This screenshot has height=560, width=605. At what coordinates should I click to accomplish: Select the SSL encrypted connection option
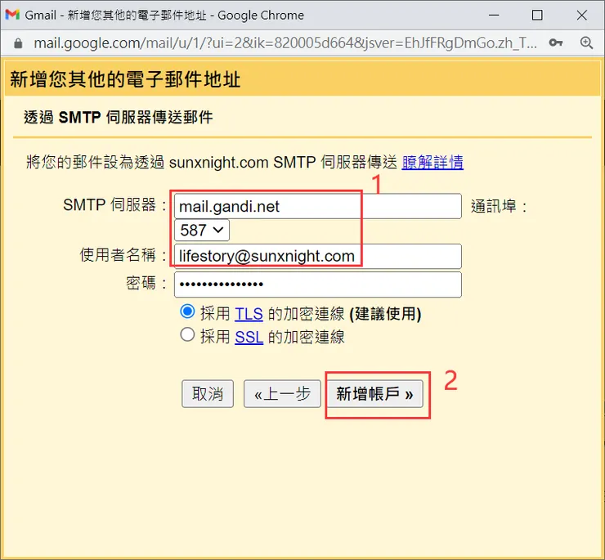[x=187, y=334]
